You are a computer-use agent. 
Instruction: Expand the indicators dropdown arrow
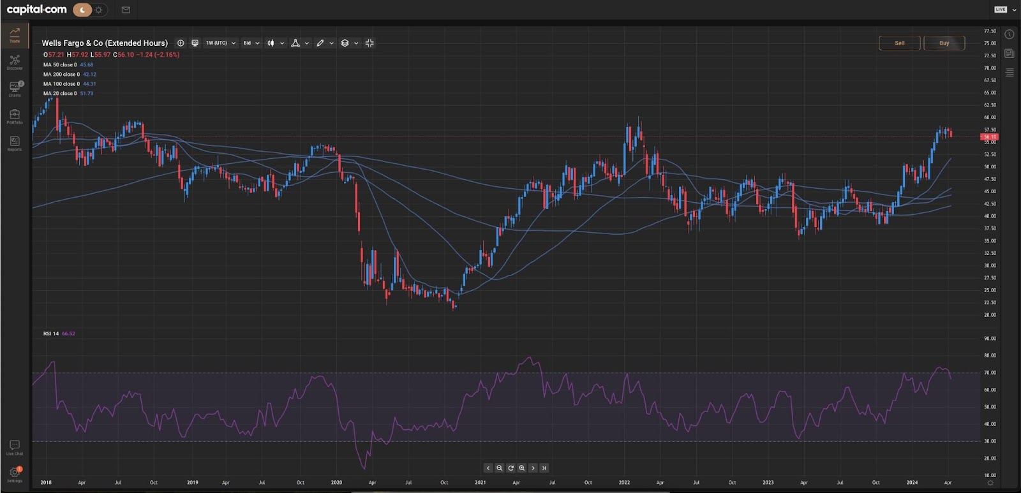click(x=307, y=43)
